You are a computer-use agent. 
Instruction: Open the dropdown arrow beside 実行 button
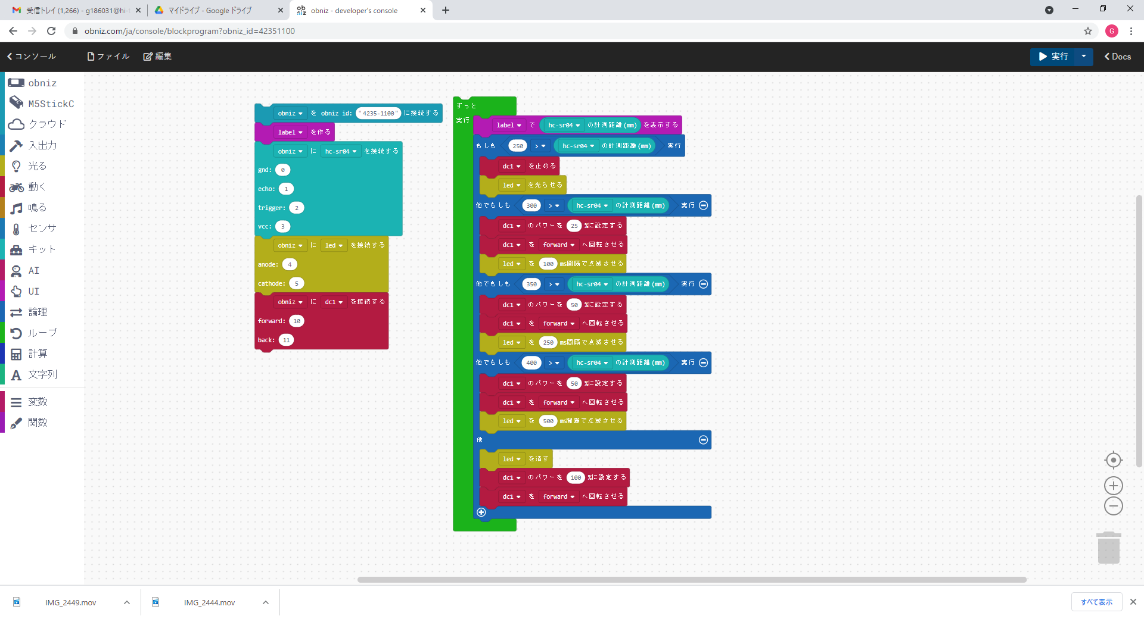click(1084, 57)
